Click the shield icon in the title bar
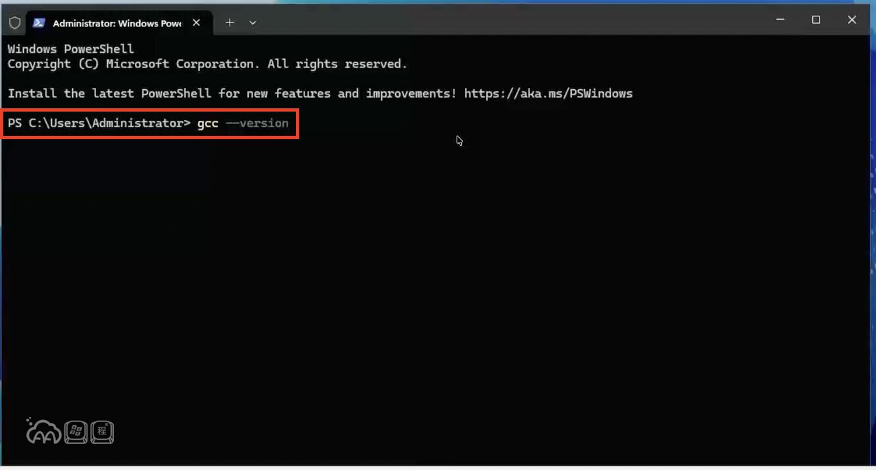Image resolution: width=876 pixels, height=470 pixels. (x=14, y=23)
